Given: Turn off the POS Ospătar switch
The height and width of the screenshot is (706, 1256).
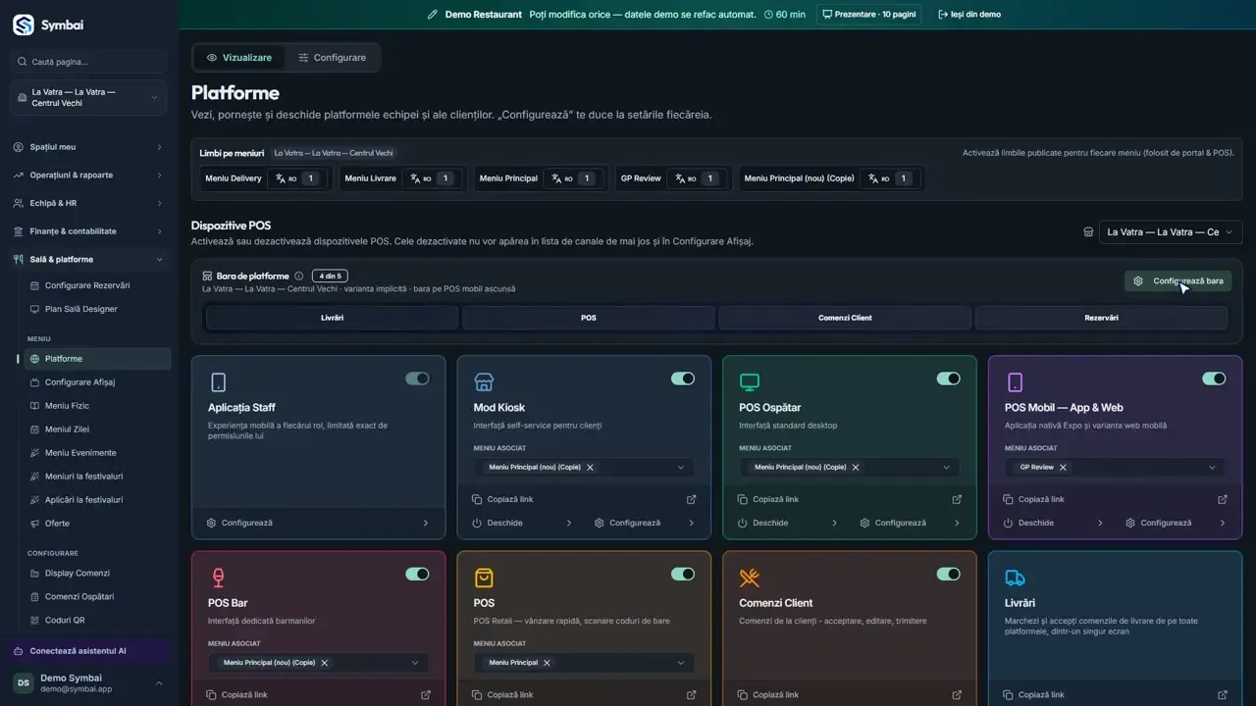Looking at the screenshot, I should click(x=948, y=378).
